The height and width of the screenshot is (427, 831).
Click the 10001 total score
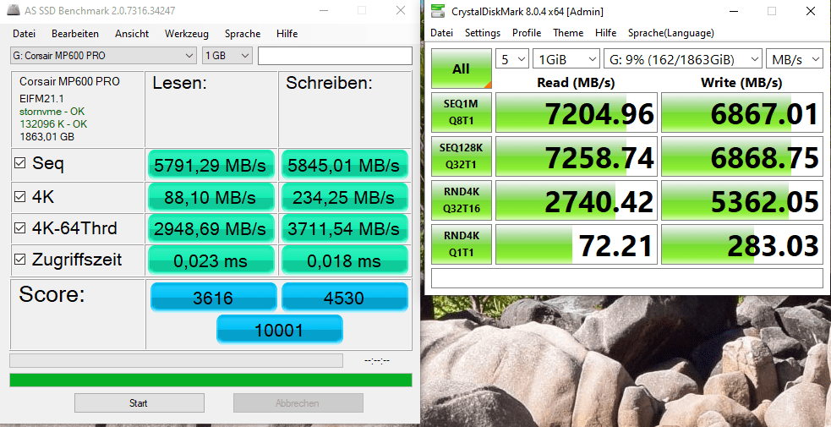279,330
